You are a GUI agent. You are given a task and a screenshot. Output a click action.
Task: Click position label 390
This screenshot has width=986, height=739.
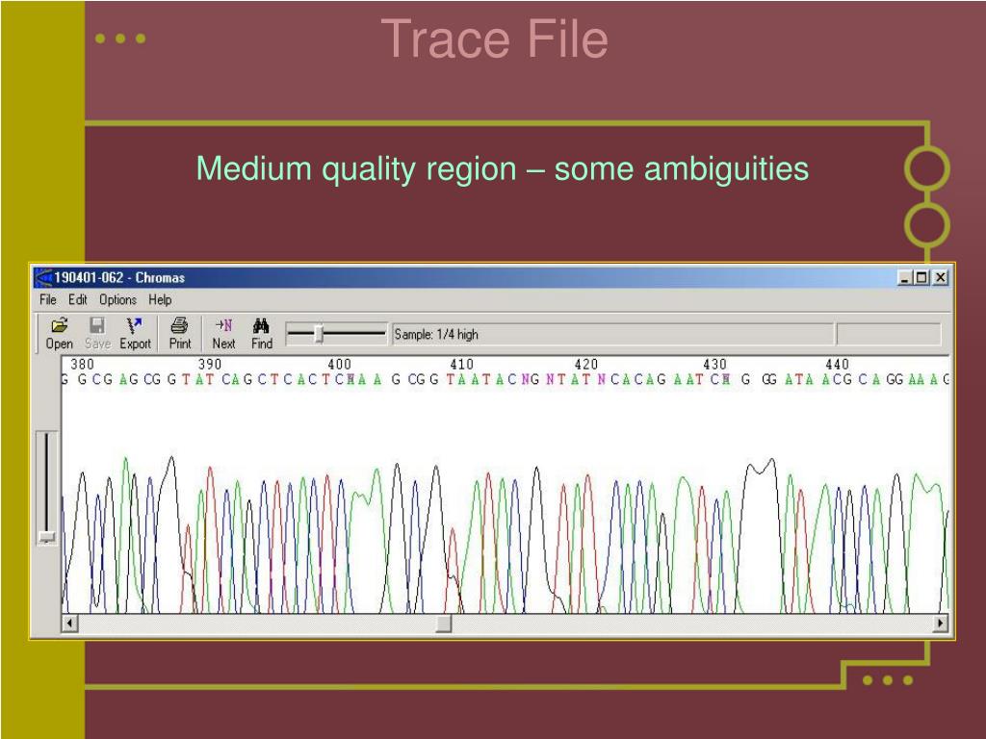click(x=209, y=364)
